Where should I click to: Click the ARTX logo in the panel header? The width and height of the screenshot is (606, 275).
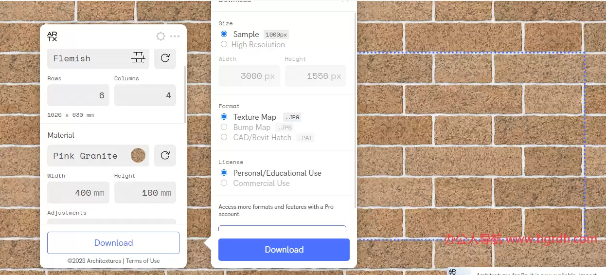[52, 36]
